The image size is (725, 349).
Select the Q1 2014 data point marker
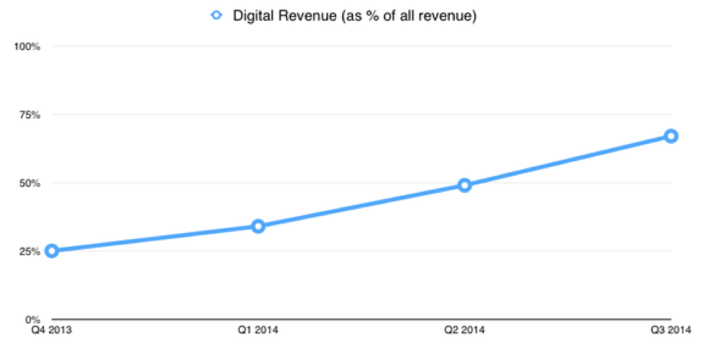pyautogui.click(x=258, y=226)
